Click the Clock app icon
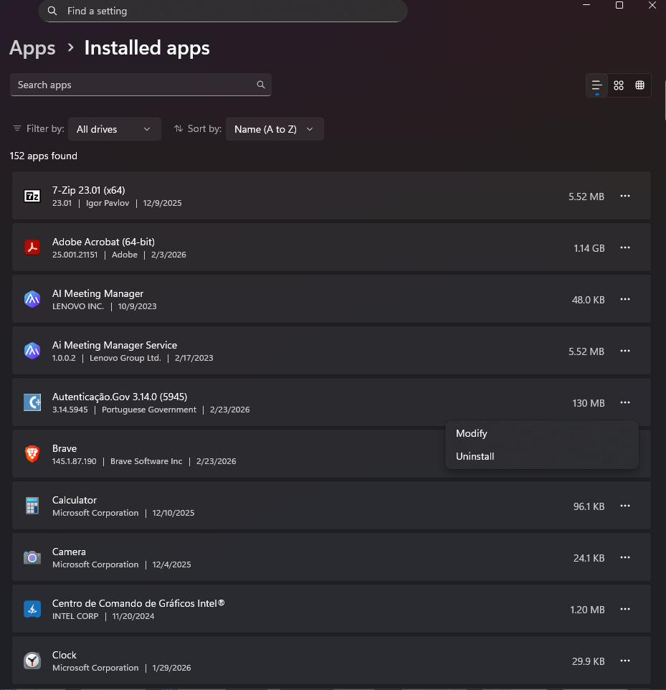 click(x=32, y=661)
